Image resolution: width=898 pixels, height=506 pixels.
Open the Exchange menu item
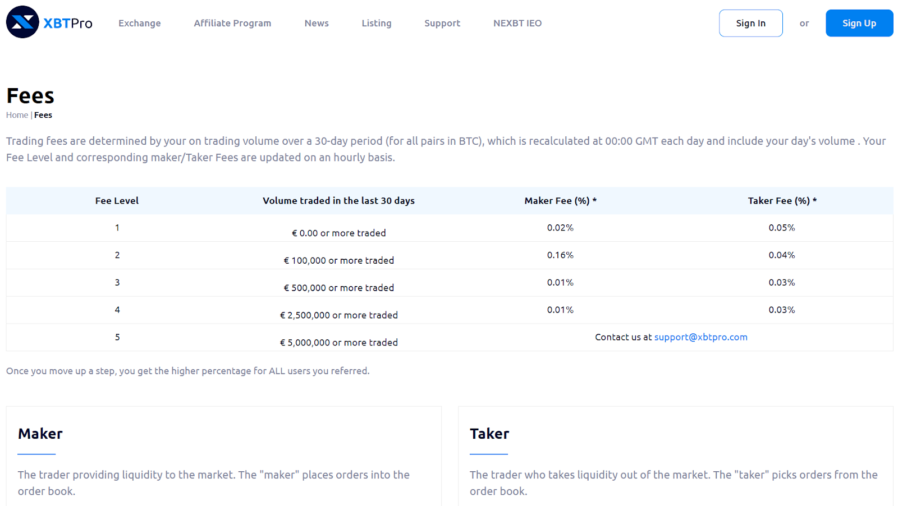pos(139,23)
